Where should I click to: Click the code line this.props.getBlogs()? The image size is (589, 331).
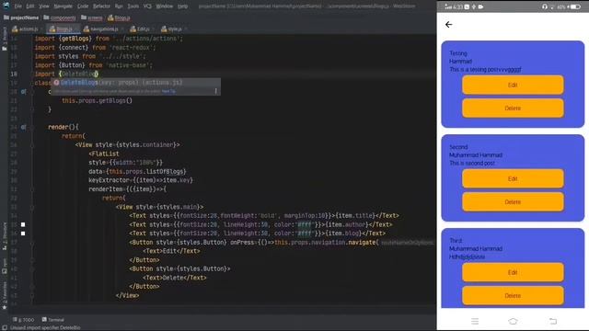pos(97,100)
